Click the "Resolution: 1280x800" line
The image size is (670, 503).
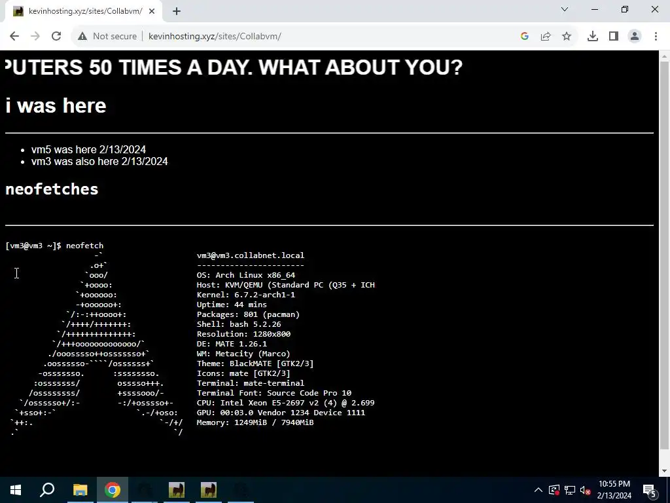[243, 334]
